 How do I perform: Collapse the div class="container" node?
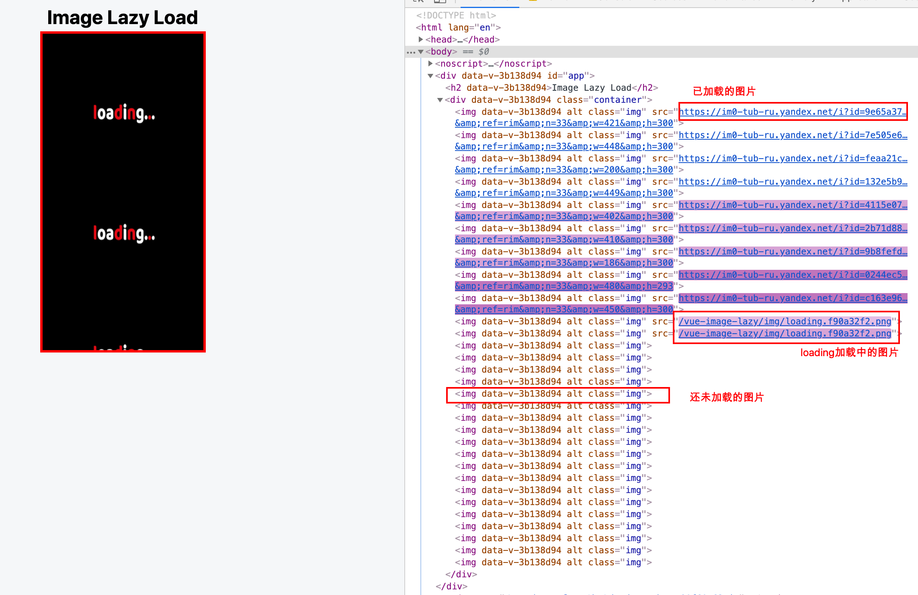[440, 100]
